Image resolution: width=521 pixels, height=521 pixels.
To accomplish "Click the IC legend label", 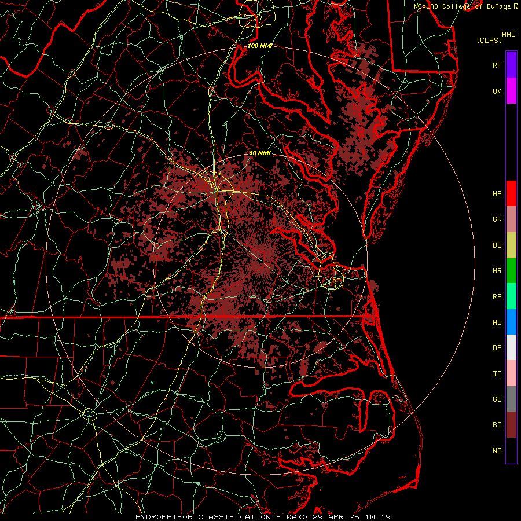I will click(x=497, y=374).
